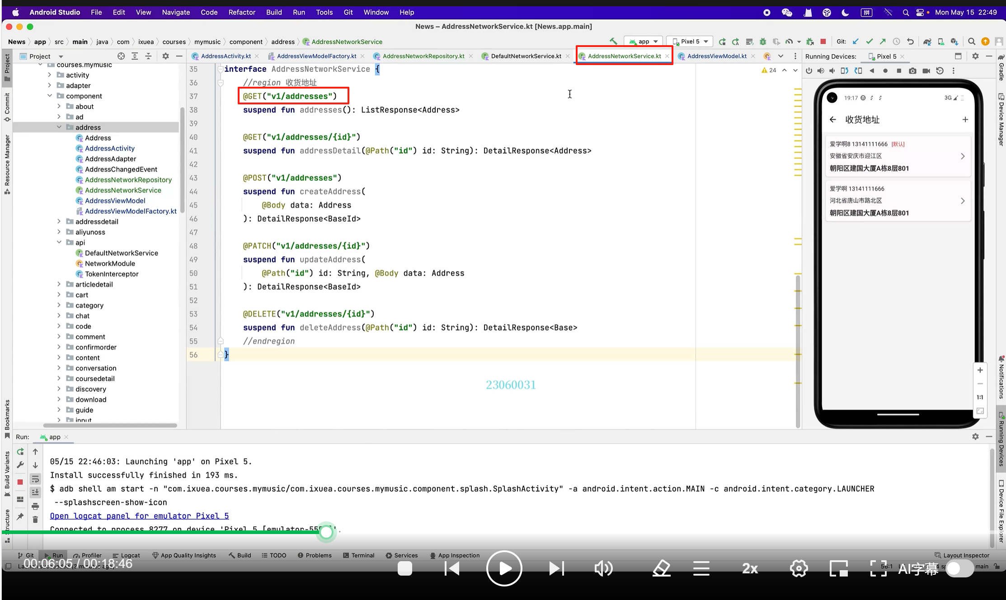Image resolution: width=1006 pixels, height=600 pixels.
Task: Stop the running app with the red square
Action: coord(823,42)
